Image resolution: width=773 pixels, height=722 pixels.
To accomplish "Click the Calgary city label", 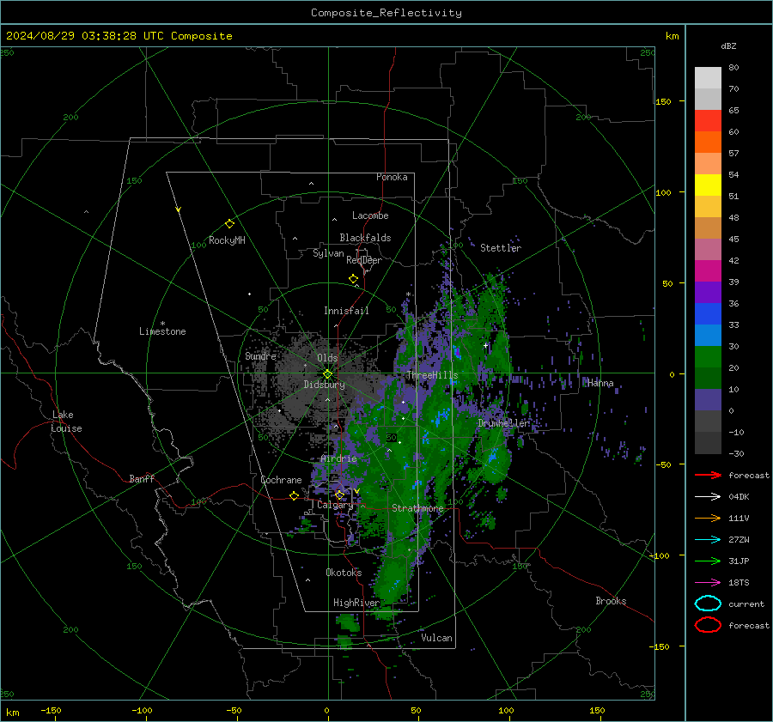I will tap(335, 505).
